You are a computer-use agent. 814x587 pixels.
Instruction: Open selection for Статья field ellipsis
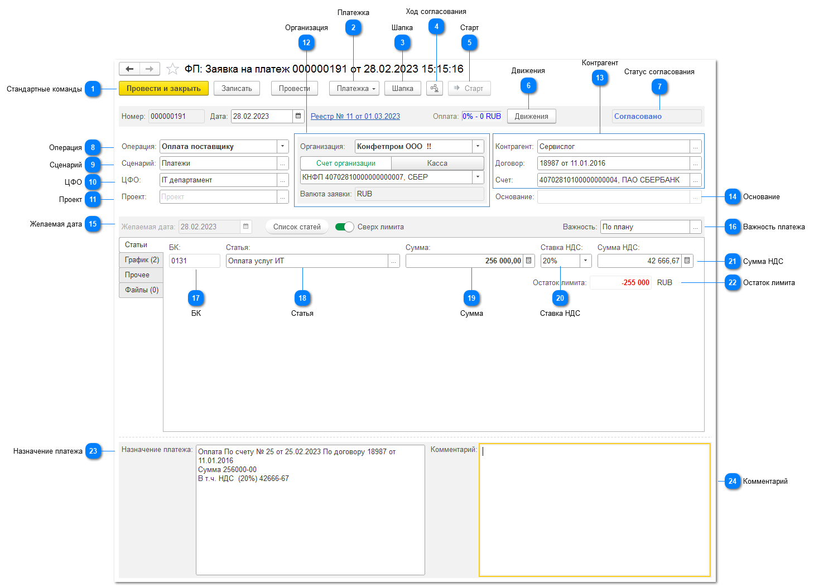pyautogui.click(x=394, y=261)
